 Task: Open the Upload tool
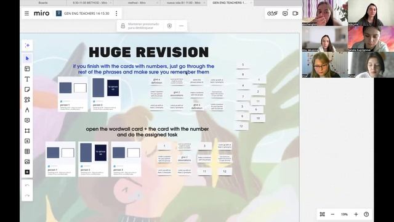27,141
